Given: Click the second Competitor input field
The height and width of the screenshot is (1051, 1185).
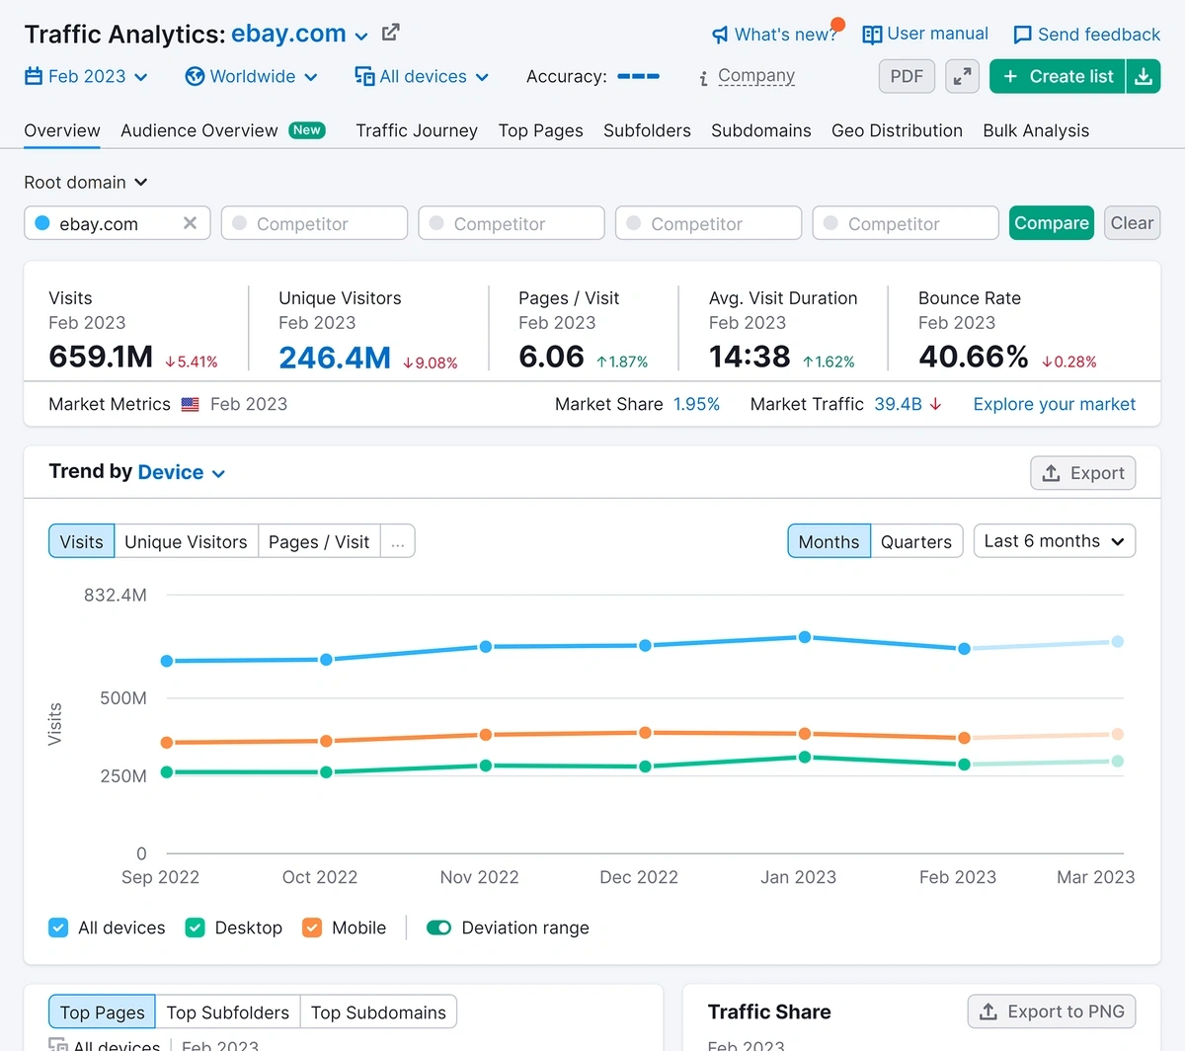Looking at the screenshot, I should tap(512, 223).
